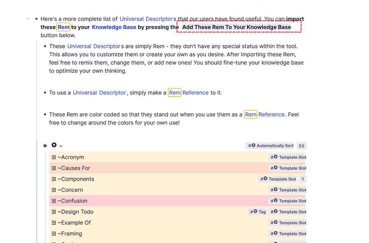Click the power-up arrow icon beside the tilde
The width and height of the screenshot is (369, 243).
click(53, 145)
